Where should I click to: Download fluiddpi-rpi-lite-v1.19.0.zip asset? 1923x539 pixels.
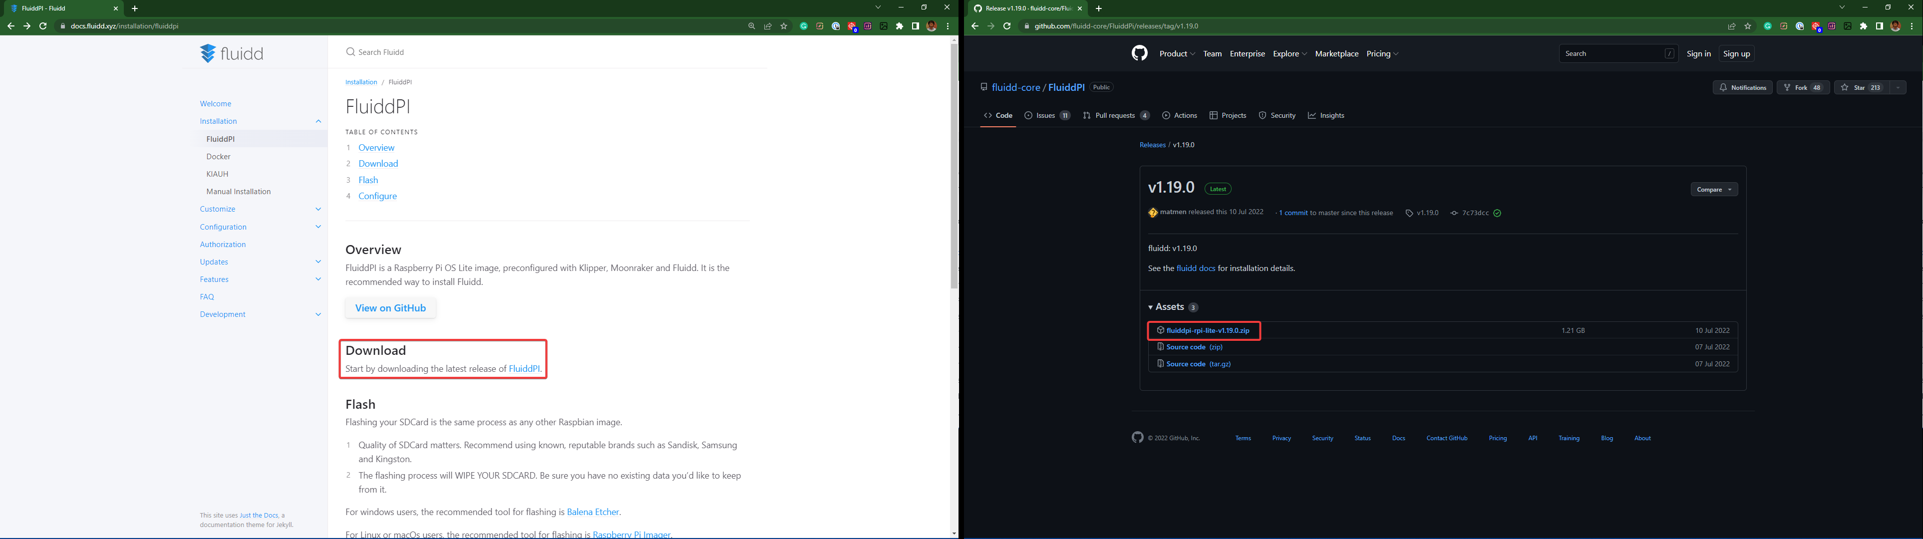(x=1207, y=331)
